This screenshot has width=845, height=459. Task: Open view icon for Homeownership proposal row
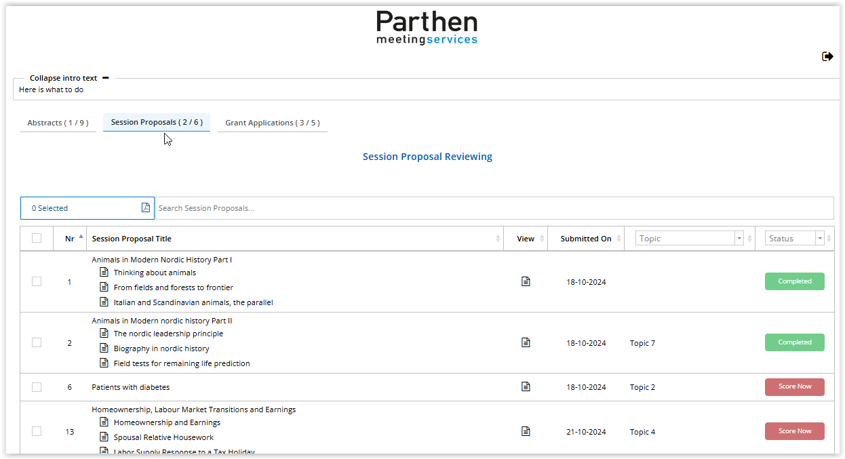pos(526,431)
